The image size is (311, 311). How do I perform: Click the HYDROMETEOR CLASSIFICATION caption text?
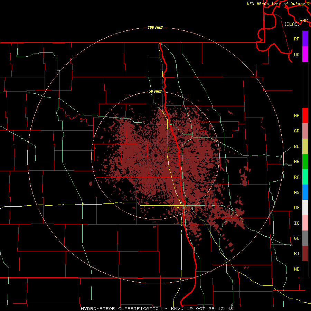(121, 309)
